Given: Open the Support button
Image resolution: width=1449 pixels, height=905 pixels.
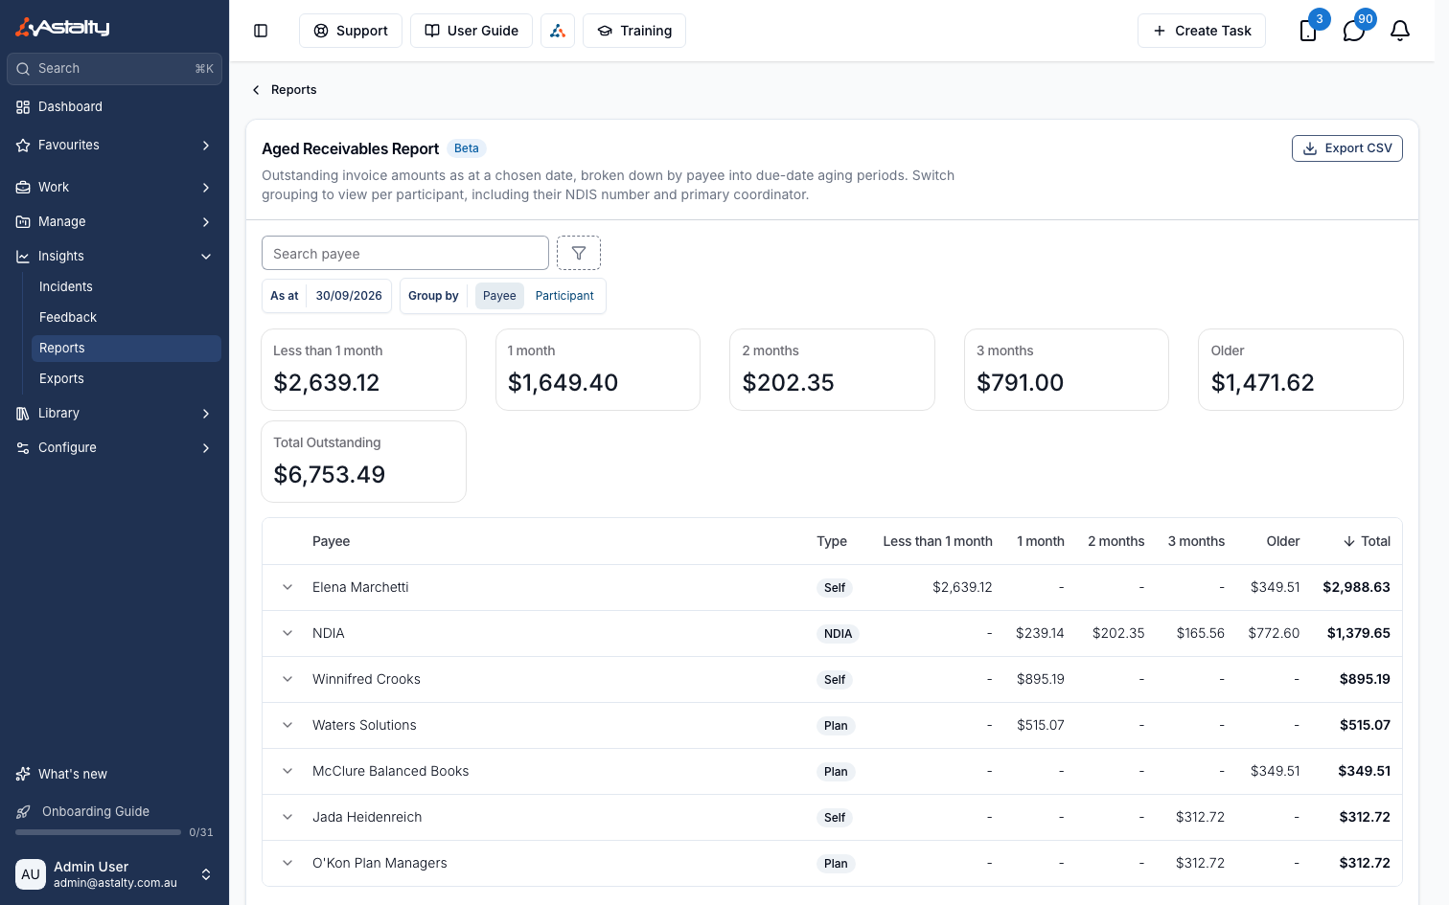Looking at the screenshot, I should coord(351,31).
